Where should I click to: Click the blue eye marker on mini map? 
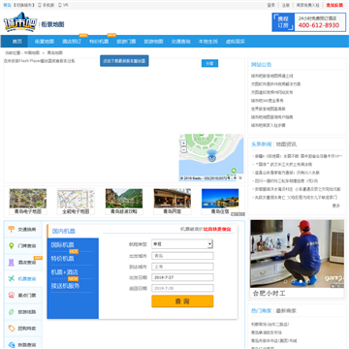point(211,157)
